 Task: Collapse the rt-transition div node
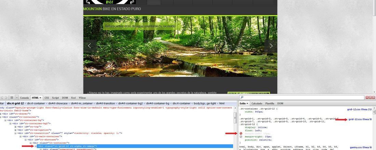tap(16, 133)
